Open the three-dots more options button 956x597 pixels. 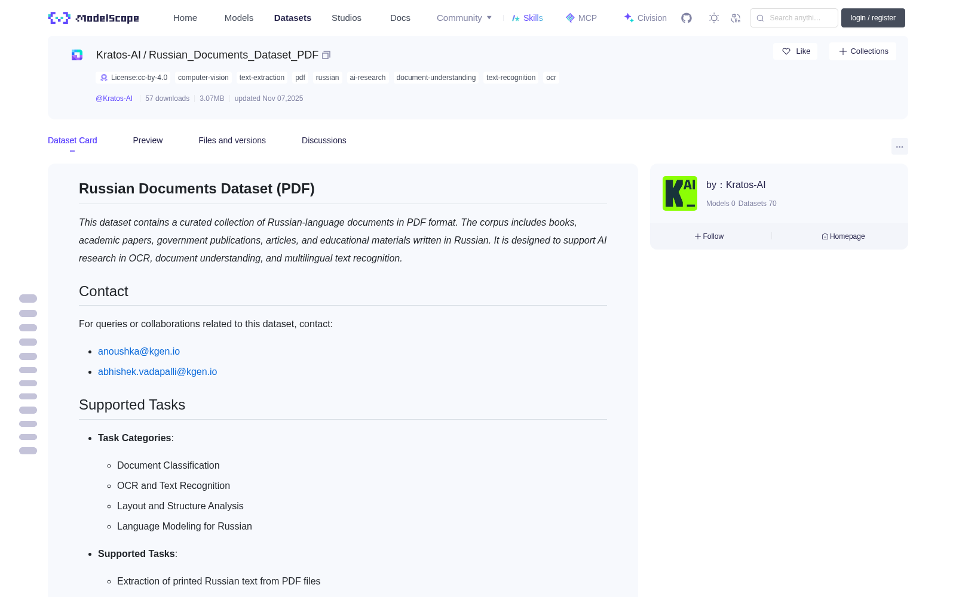tap(899, 146)
